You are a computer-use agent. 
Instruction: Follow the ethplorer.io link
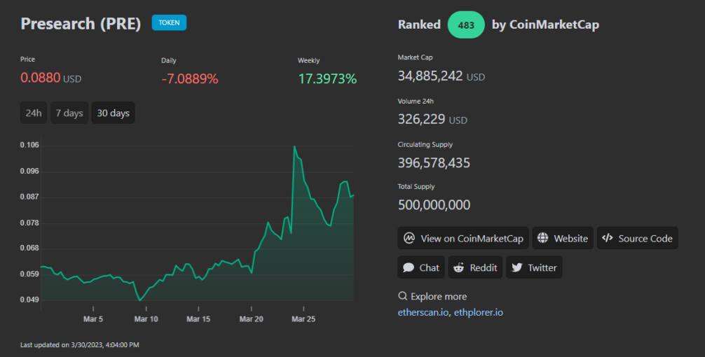click(x=479, y=312)
